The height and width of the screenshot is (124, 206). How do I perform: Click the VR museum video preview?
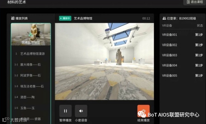tap(104, 61)
